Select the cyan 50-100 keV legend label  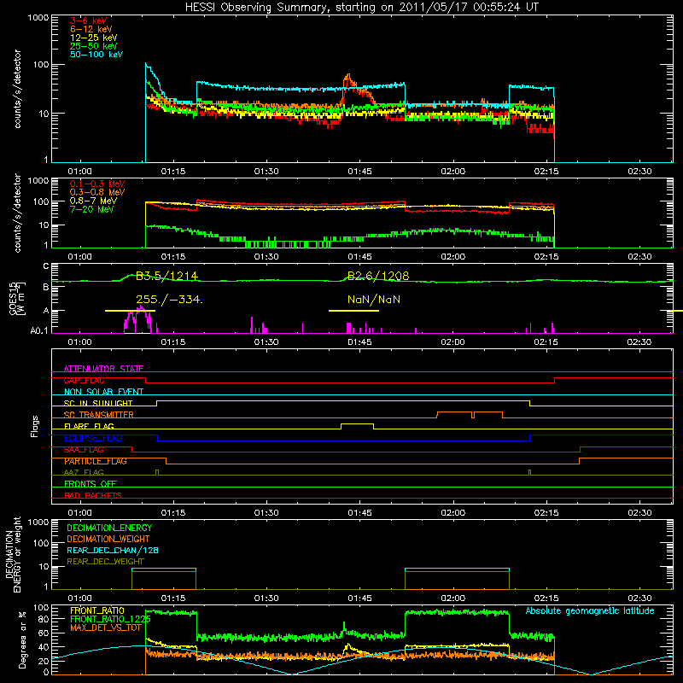click(x=96, y=55)
